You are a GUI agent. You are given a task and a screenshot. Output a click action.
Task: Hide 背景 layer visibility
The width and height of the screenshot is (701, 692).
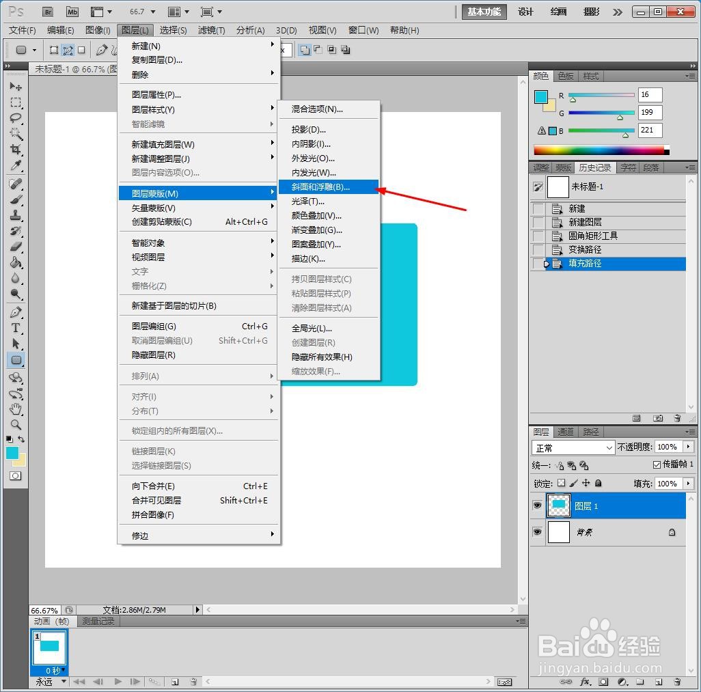(538, 532)
